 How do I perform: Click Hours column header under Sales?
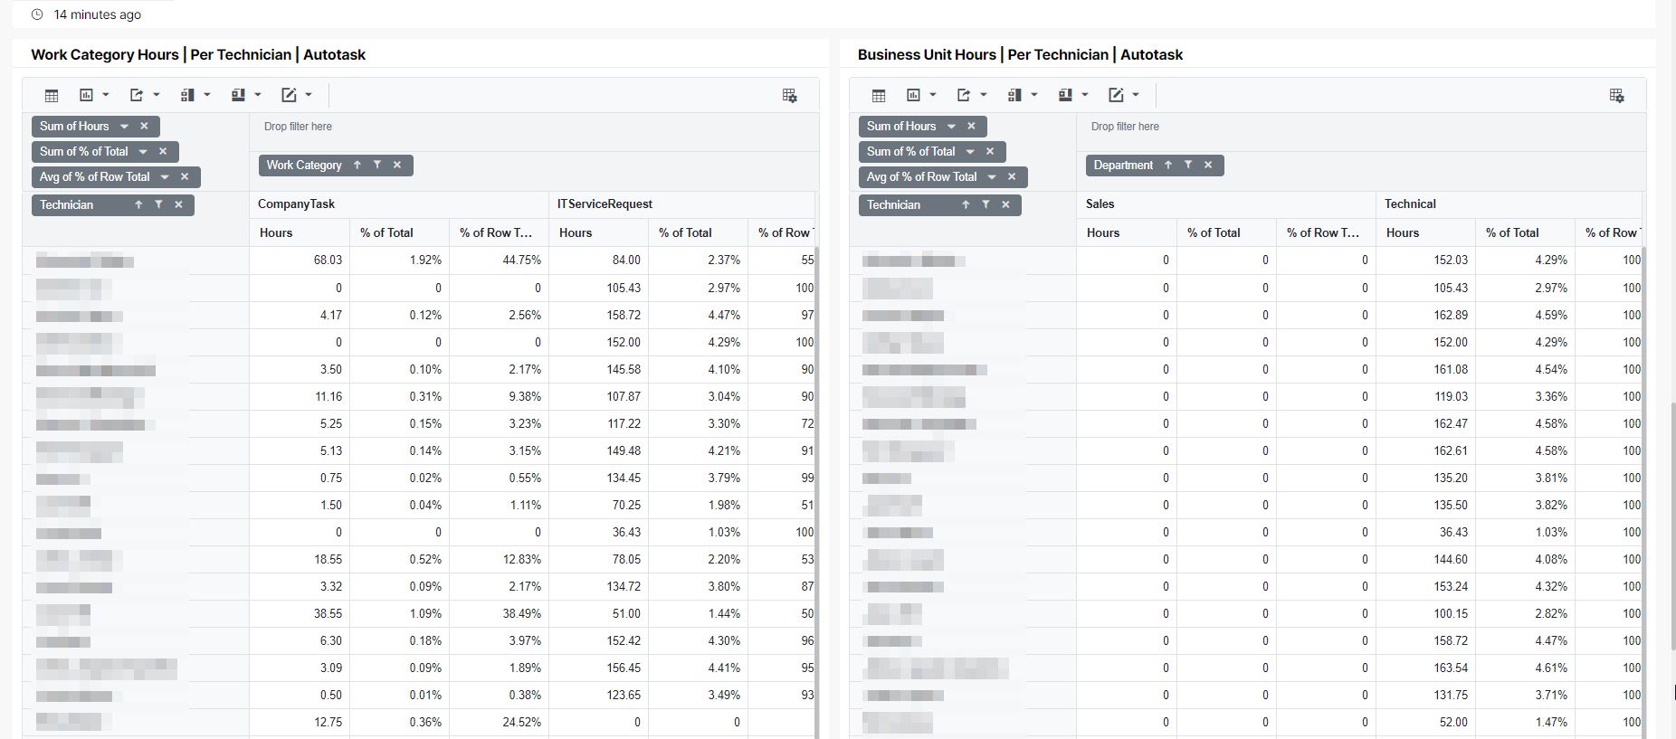tap(1102, 232)
